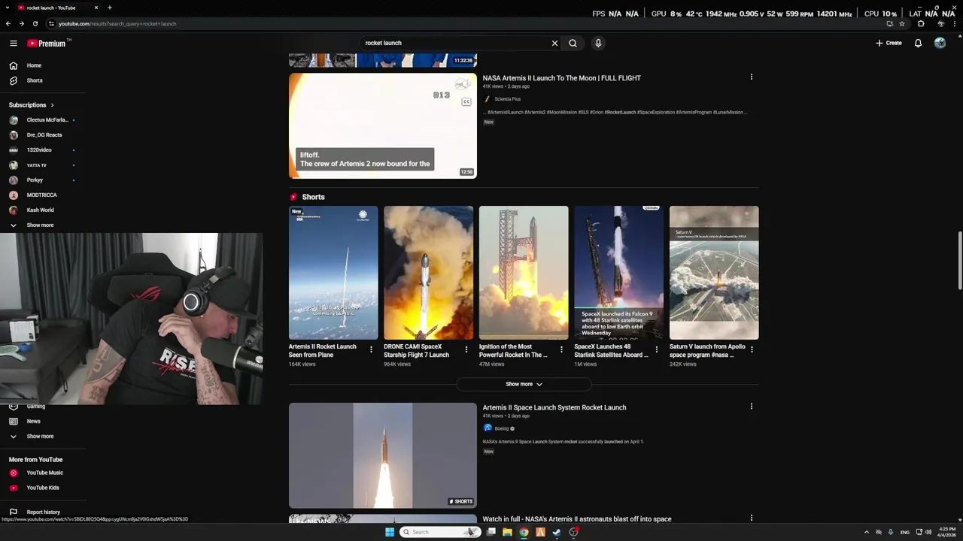Start voice search with the microphone
Image resolution: width=963 pixels, height=541 pixels.
pos(598,43)
